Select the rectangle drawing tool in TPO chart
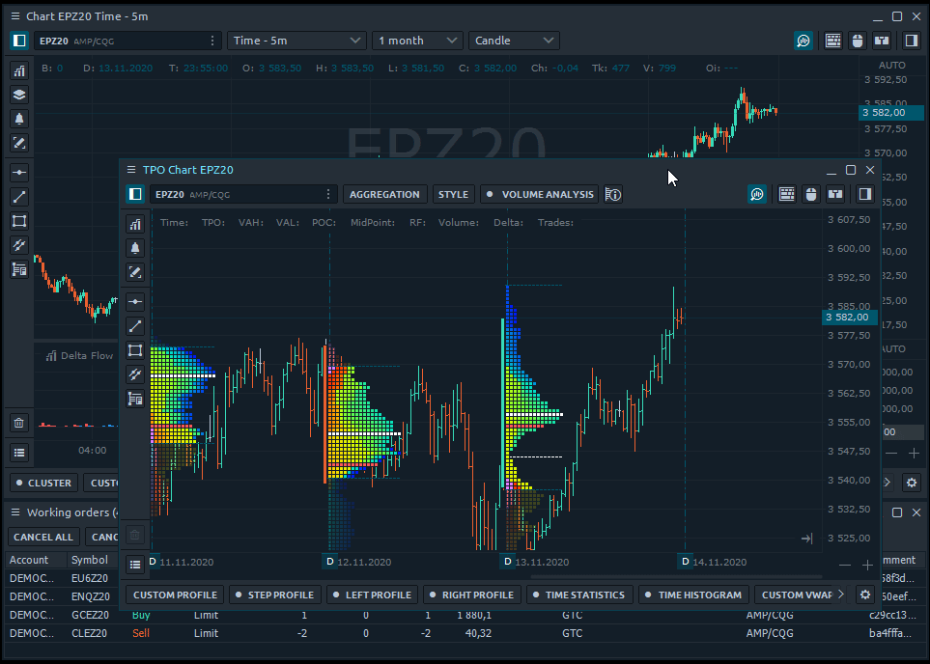This screenshot has width=930, height=664. [x=135, y=350]
